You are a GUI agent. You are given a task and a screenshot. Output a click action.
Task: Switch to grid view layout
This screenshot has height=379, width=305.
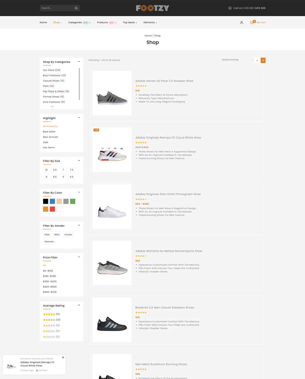(257, 60)
